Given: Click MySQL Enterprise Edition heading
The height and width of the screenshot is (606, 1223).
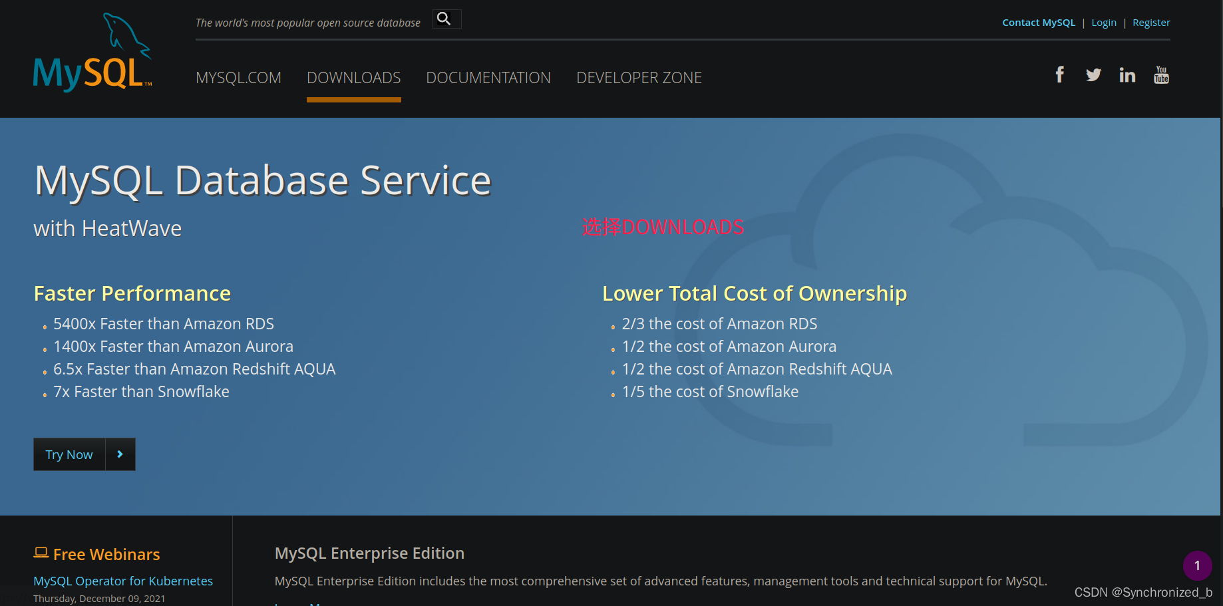Looking at the screenshot, I should click(369, 553).
